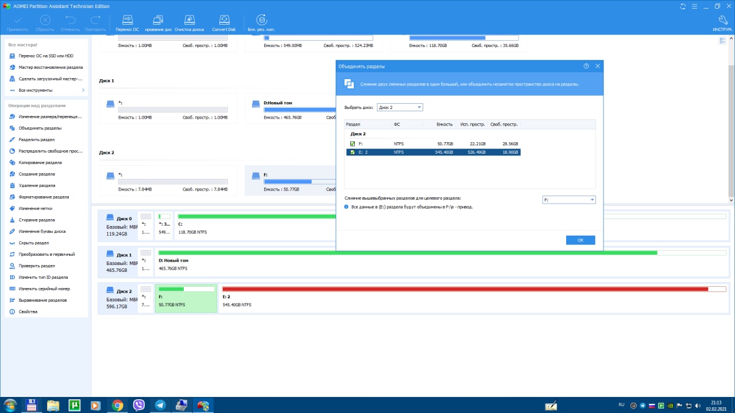735x413 pixels.
Task: Open the disk cloning toolbar icon
Action: pyautogui.click(x=158, y=23)
